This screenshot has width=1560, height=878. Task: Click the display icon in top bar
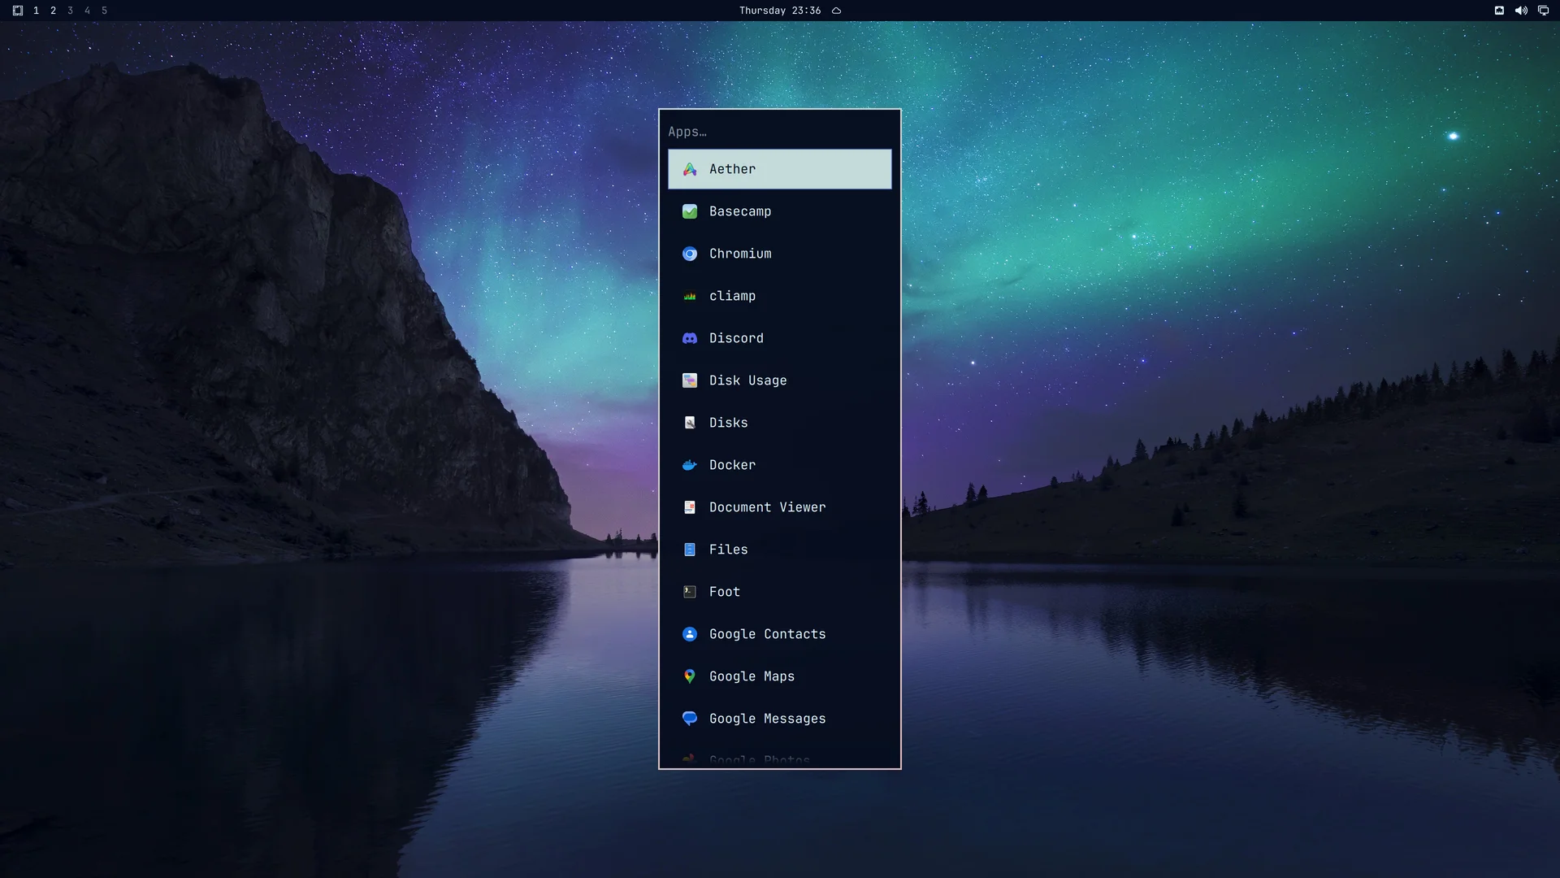1543,11
